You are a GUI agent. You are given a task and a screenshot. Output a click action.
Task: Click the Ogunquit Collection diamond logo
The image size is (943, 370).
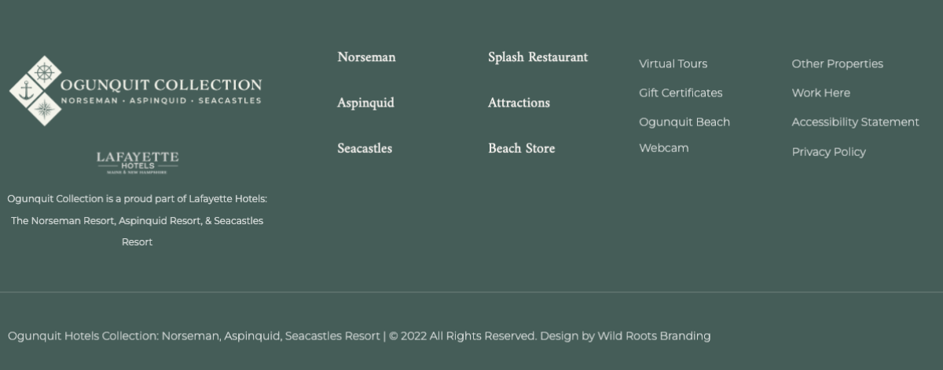35,90
